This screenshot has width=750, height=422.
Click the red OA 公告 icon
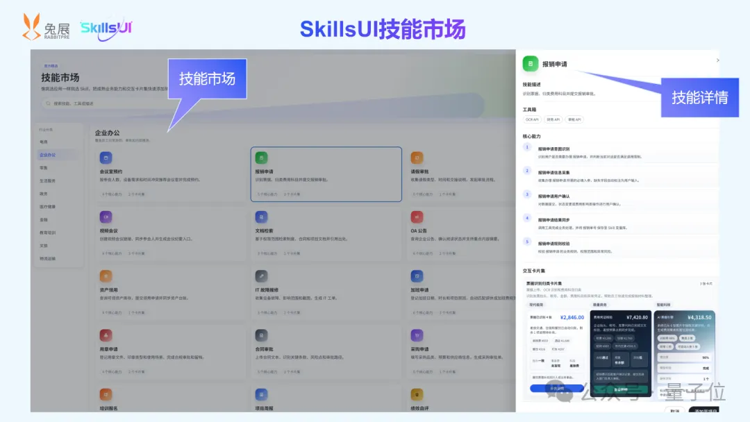tap(417, 217)
